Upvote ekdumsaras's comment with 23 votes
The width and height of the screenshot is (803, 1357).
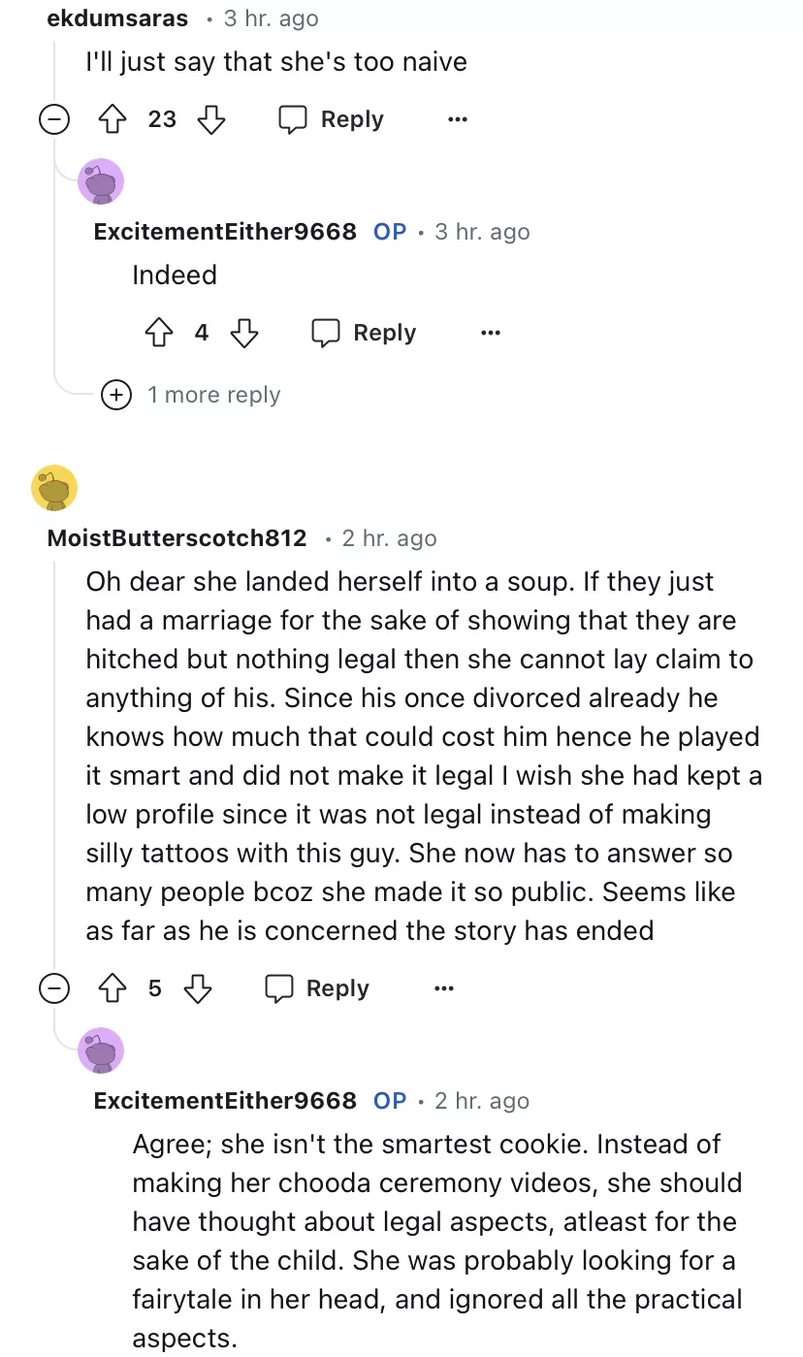(x=113, y=119)
